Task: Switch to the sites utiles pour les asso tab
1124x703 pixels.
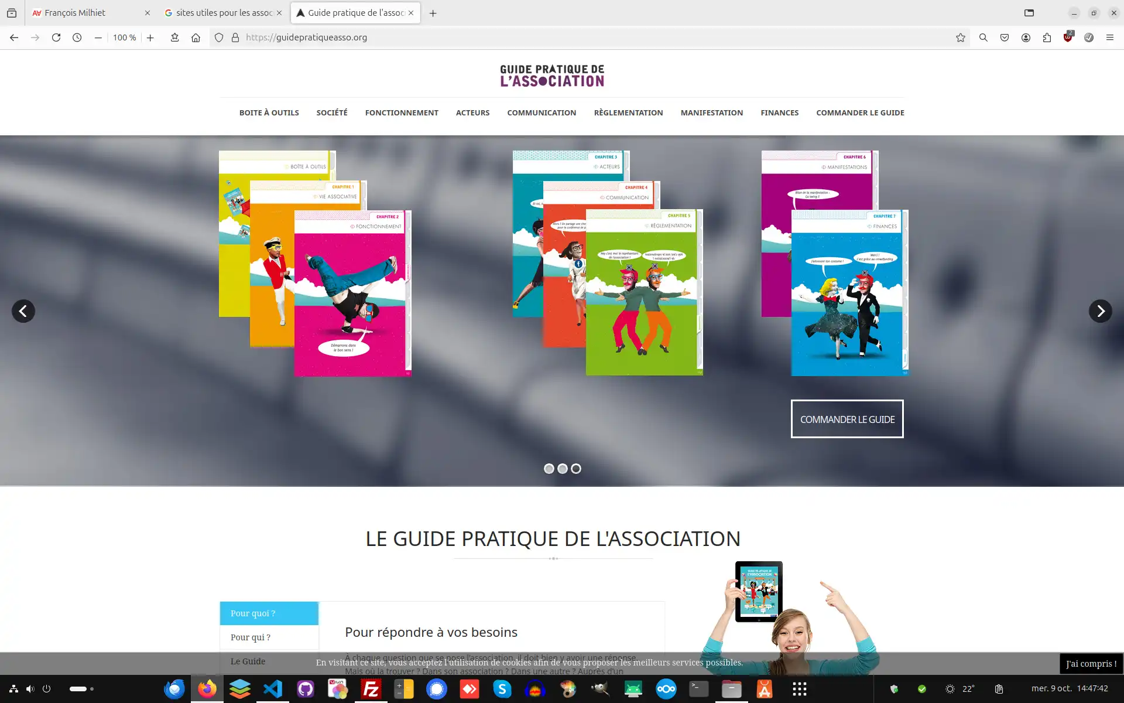Action: point(224,13)
